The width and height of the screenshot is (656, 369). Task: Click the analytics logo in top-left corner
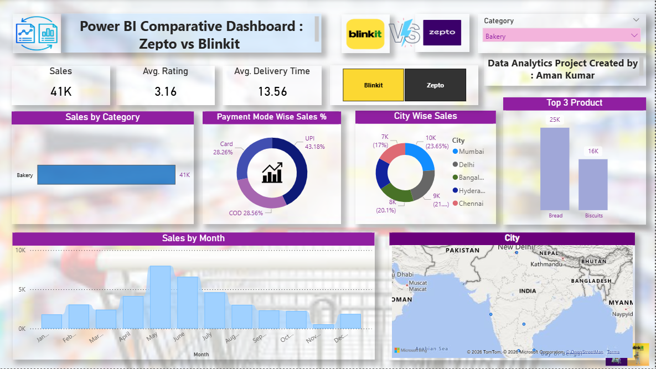coord(37,32)
